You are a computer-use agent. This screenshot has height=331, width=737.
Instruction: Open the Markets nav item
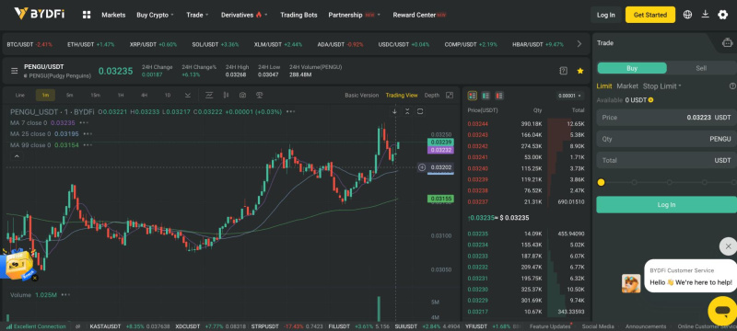(113, 15)
